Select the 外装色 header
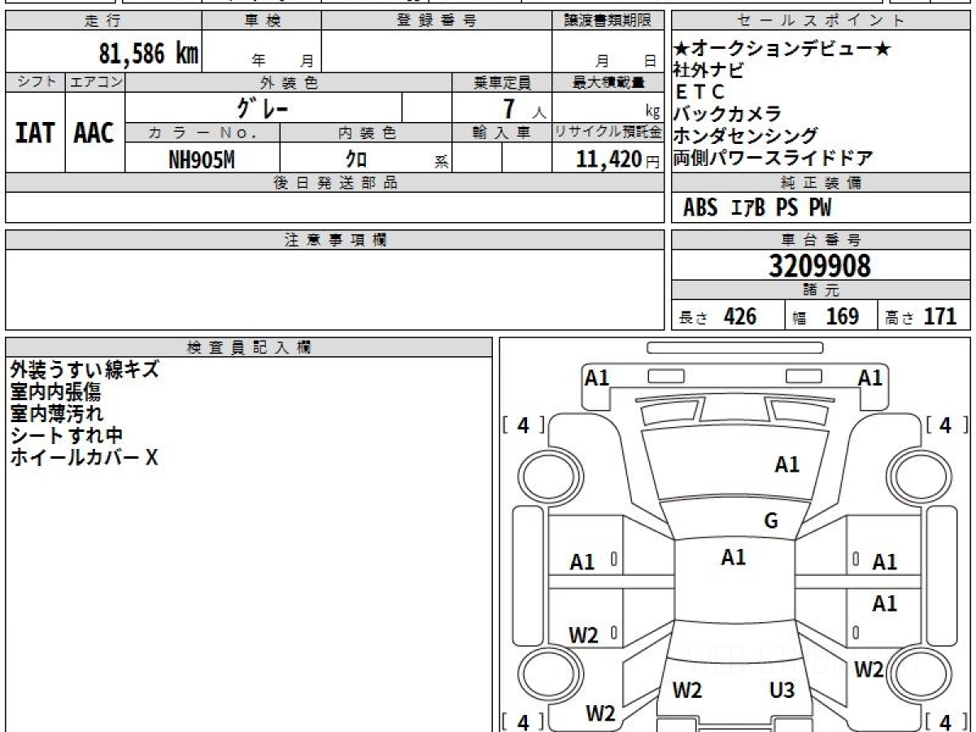This screenshot has height=732, width=976. [x=289, y=82]
